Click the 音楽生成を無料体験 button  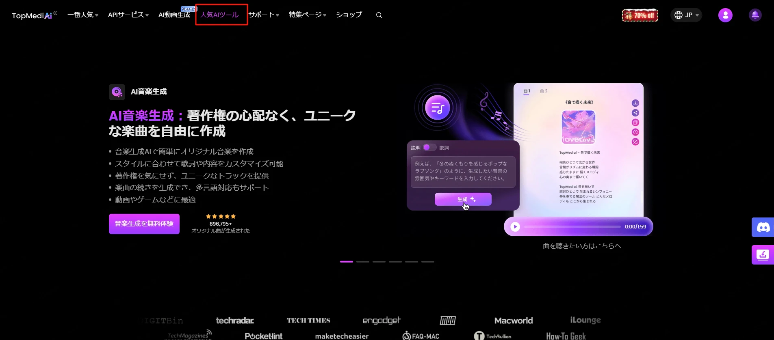144,224
